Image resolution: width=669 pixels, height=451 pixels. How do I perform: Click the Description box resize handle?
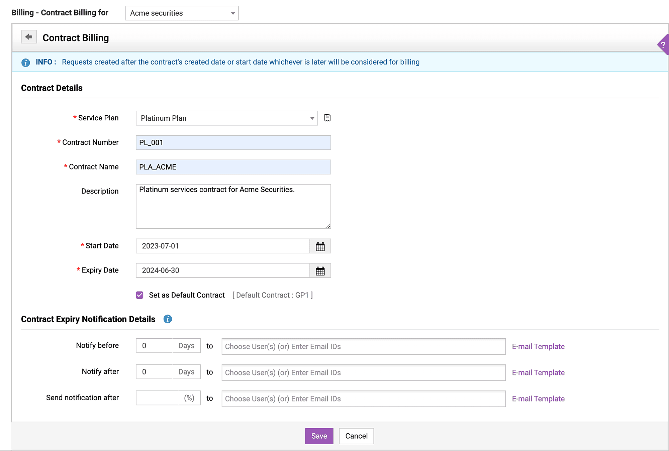point(328,226)
